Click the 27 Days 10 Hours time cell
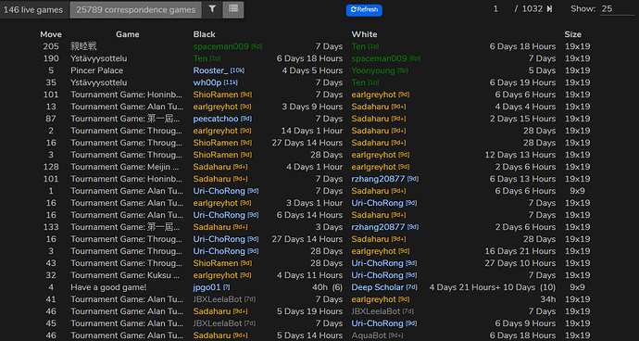 pos(520,263)
